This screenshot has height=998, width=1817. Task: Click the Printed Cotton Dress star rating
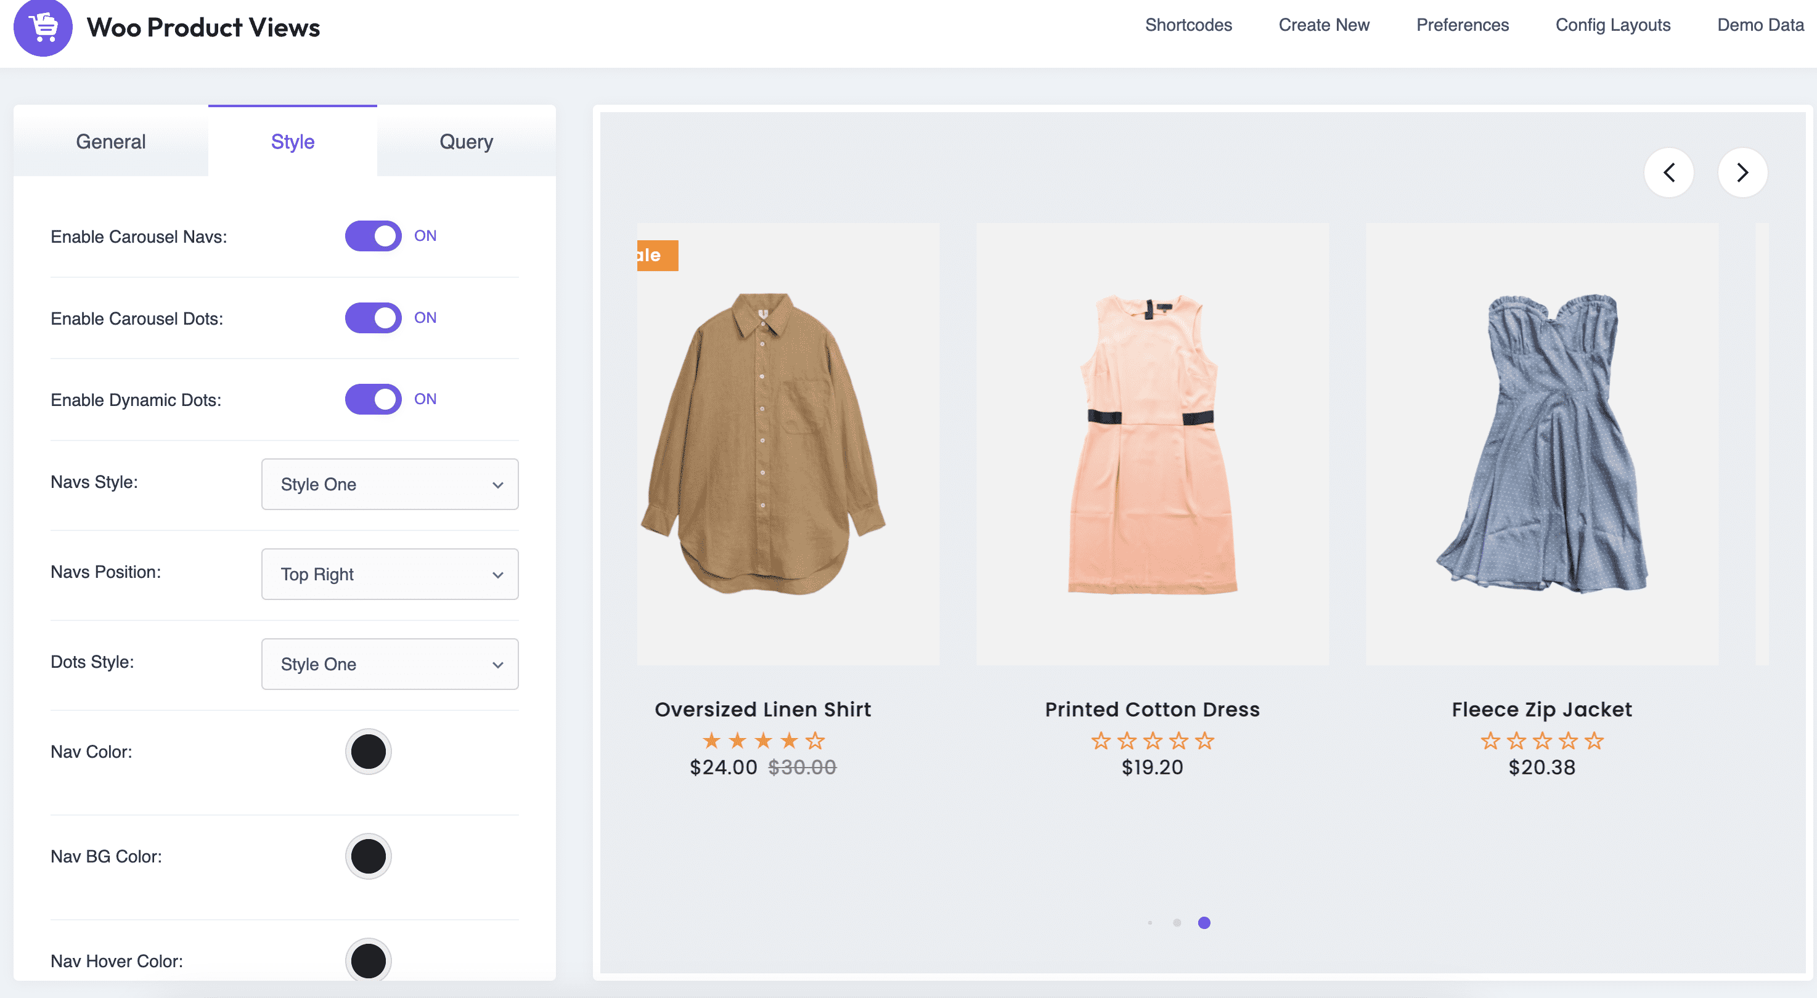click(x=1153, y=740)
